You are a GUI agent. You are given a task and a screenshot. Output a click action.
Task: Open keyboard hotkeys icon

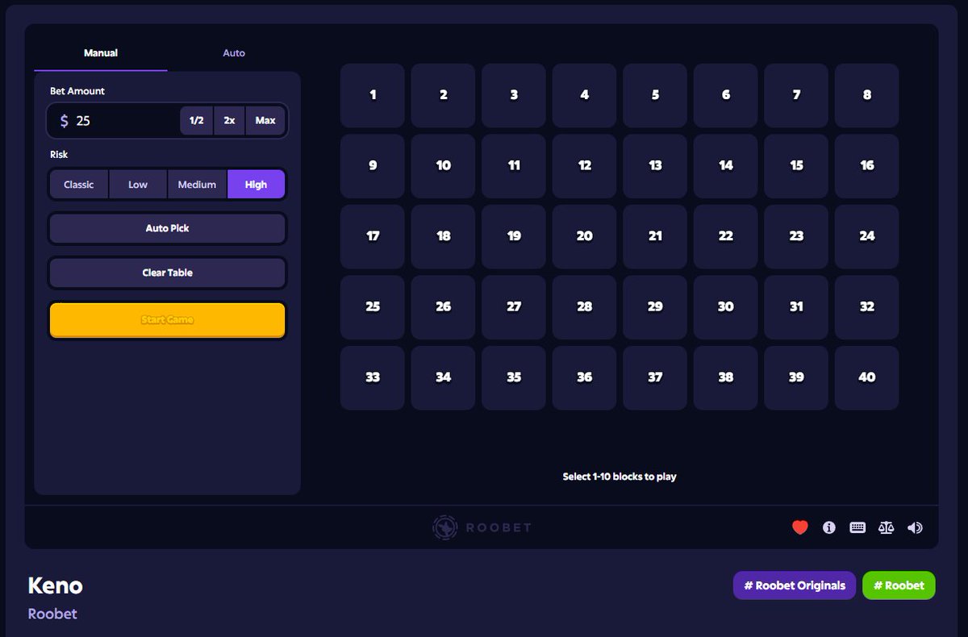click(x=857, y=527)
